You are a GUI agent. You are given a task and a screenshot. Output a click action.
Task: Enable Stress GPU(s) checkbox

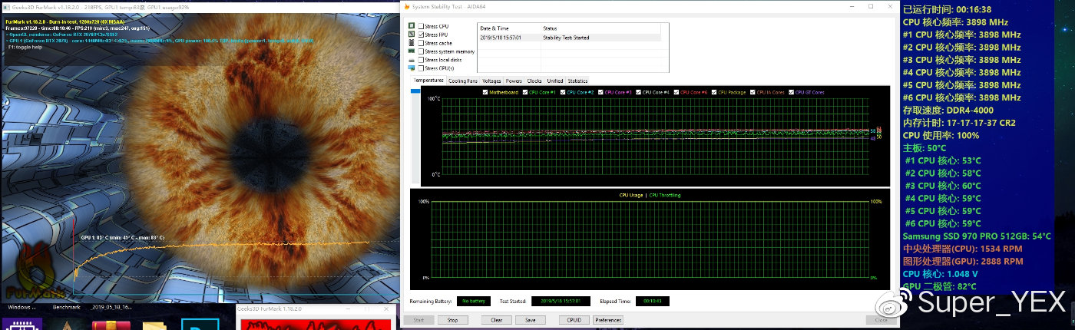[x=421, y=69]
